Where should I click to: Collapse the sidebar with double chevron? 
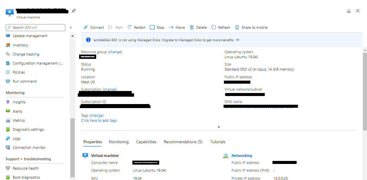pos(71,27)
